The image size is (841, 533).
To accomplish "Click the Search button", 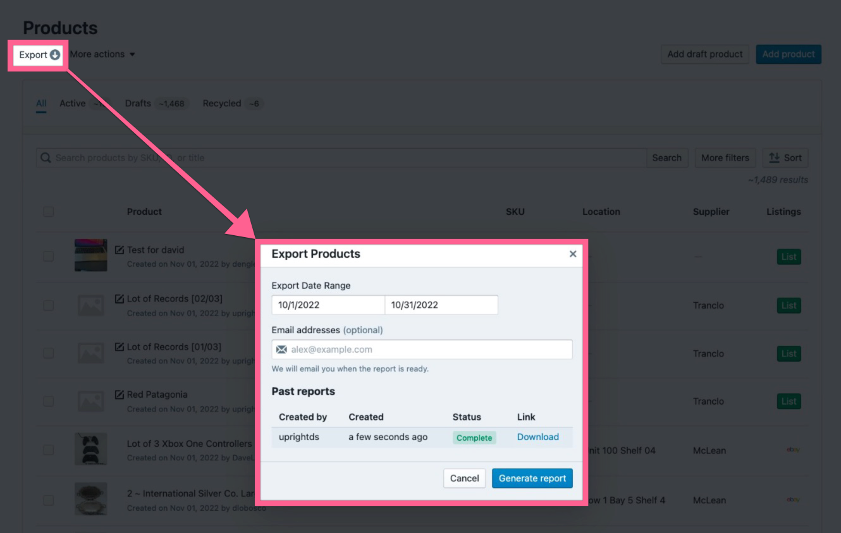I will click(x=667, y=158).
